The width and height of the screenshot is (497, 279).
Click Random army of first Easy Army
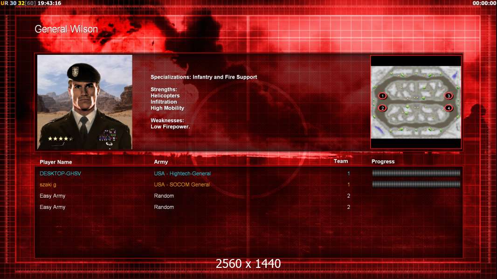click(x=164, y=196)
